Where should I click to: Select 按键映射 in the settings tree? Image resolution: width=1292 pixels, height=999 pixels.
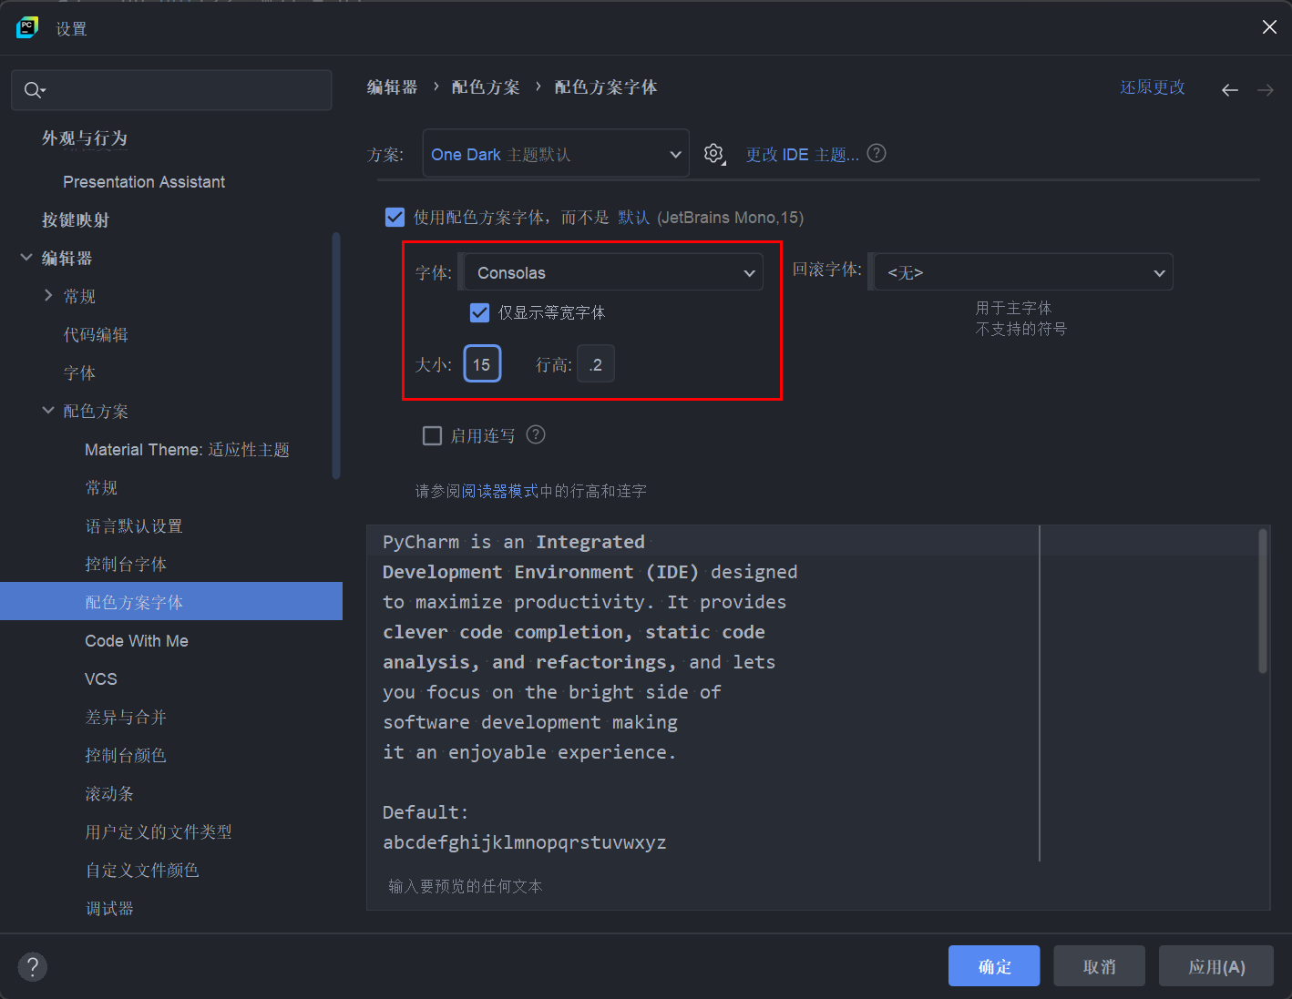point(76,219)
